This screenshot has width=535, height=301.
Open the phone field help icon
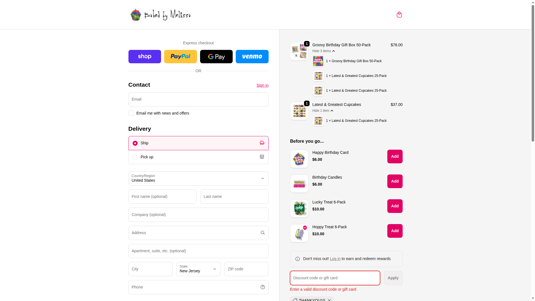262,287
